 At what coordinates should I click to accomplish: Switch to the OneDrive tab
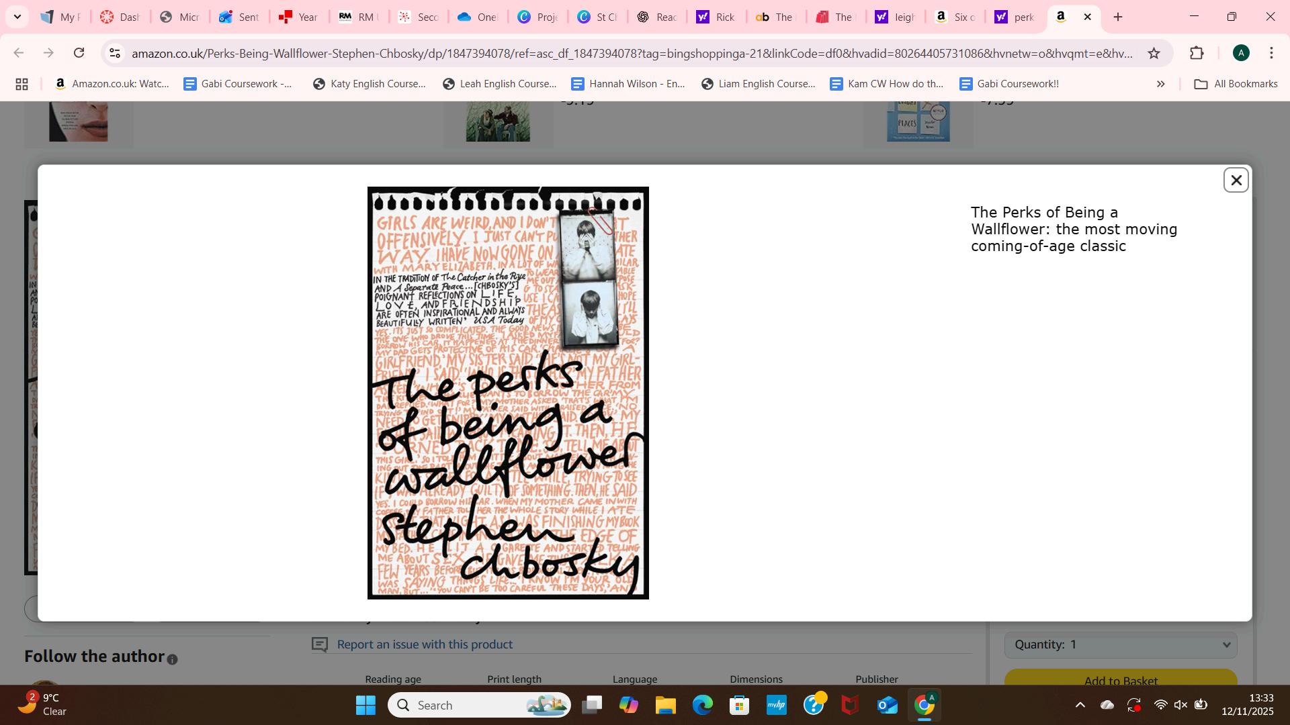(476, 17)
